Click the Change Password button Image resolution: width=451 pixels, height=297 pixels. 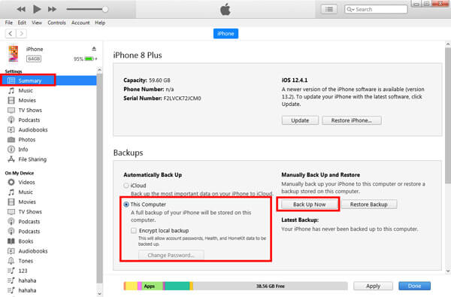coord(171,256)
